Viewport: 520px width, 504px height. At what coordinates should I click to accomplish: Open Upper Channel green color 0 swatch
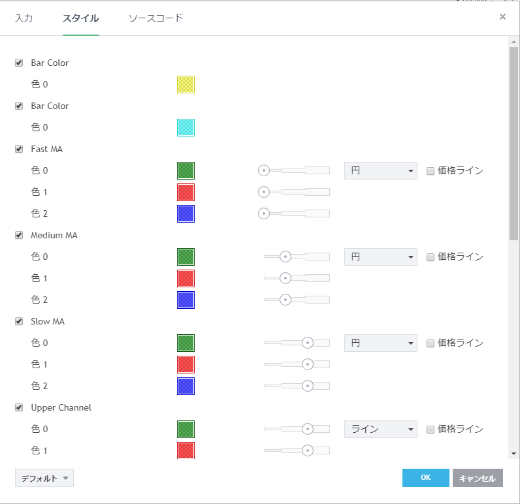pyautogui.click(x=186, y=429)
